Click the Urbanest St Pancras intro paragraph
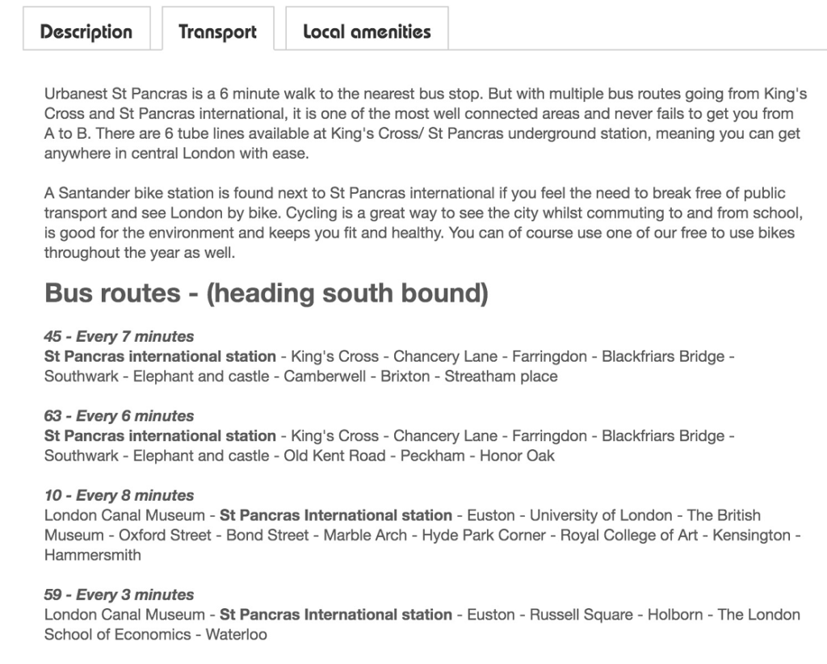The height and width of the screenshot is (664, 827). click(426, 124)
